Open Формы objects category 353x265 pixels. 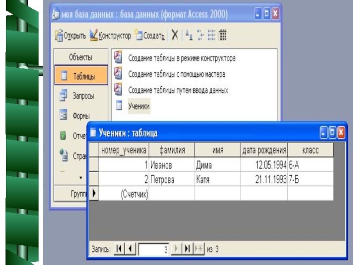point(81,116)
